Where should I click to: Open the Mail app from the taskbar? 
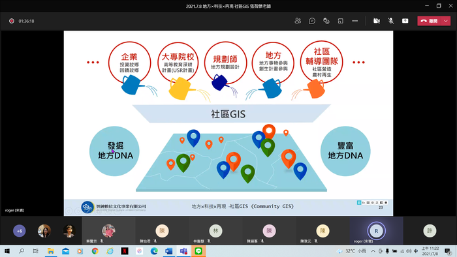[x=65, y=251]
